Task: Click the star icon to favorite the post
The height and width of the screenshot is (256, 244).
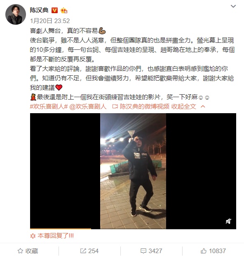Action: point(20,251)
